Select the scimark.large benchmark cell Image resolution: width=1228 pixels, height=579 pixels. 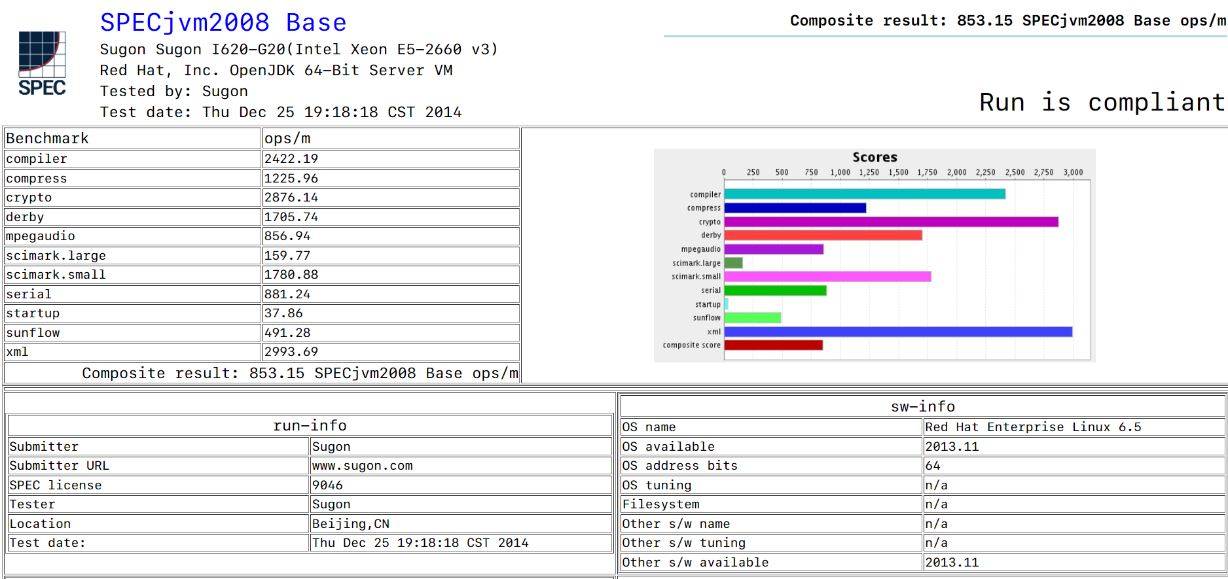(133, 256)
